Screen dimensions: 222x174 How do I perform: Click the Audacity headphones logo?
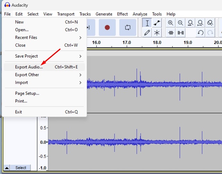click(x=7, y=5)
